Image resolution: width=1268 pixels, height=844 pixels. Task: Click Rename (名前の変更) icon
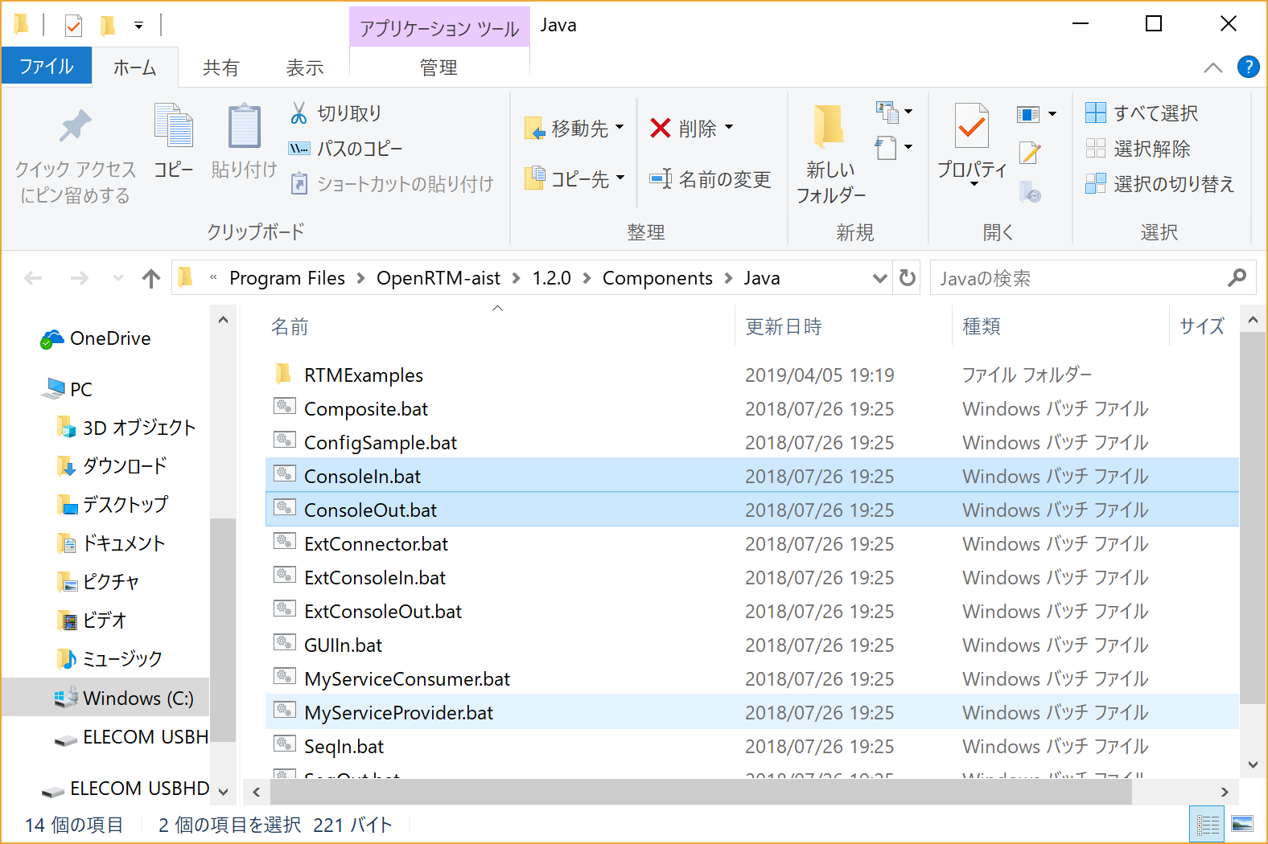[661, 178]
